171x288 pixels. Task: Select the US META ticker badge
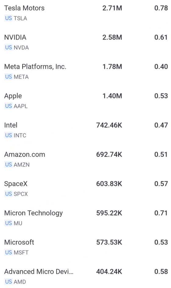[x=16, y=77]
